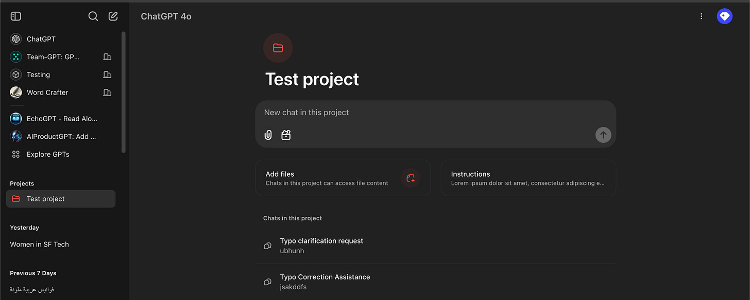Open the tools toolbox icon in the chat box
The height and width of the screenshot is (300, 750).
pos(286,135)
